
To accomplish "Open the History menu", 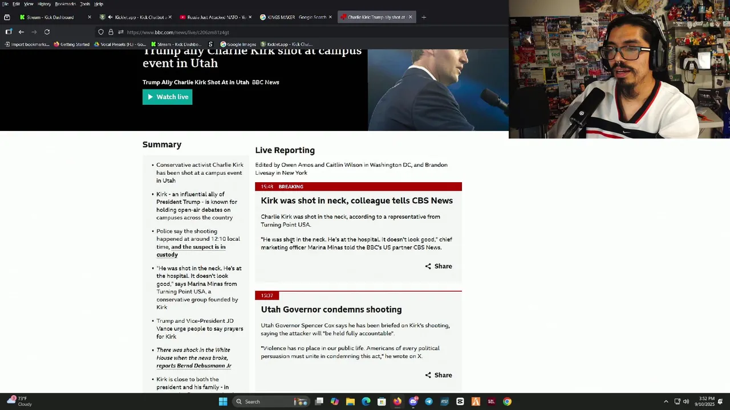I will coord(44,4).
